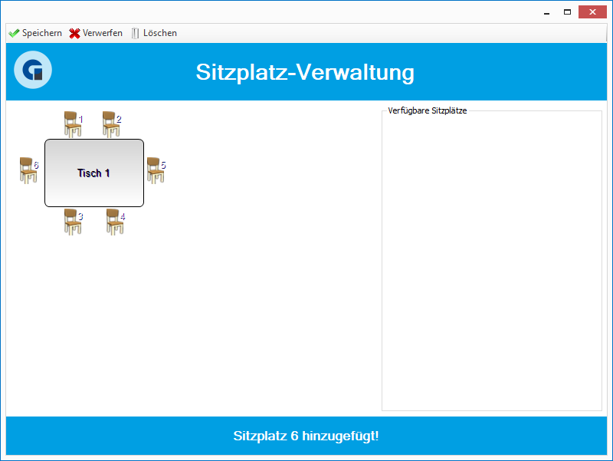Select chair number 1 above the table
This screenshot has width=613, height=461.
73,124
